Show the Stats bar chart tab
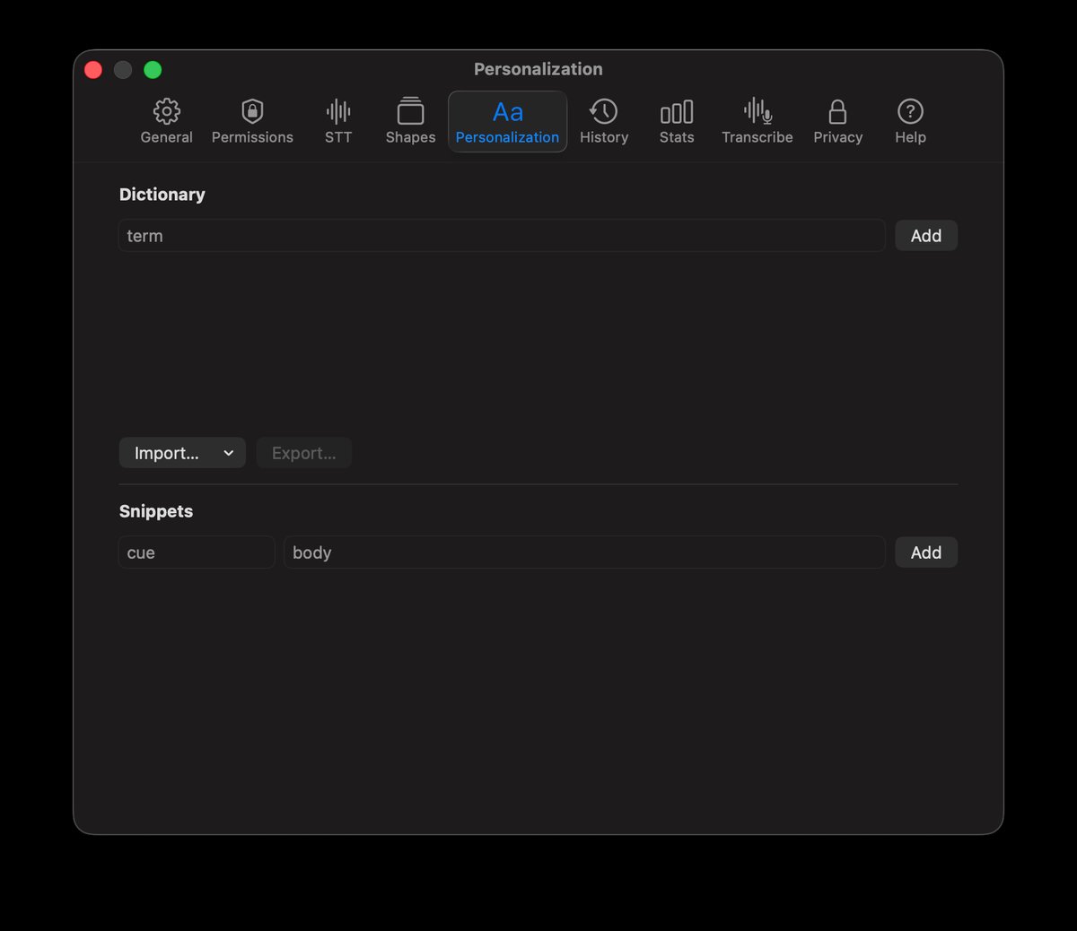 (x=677, y=122)
